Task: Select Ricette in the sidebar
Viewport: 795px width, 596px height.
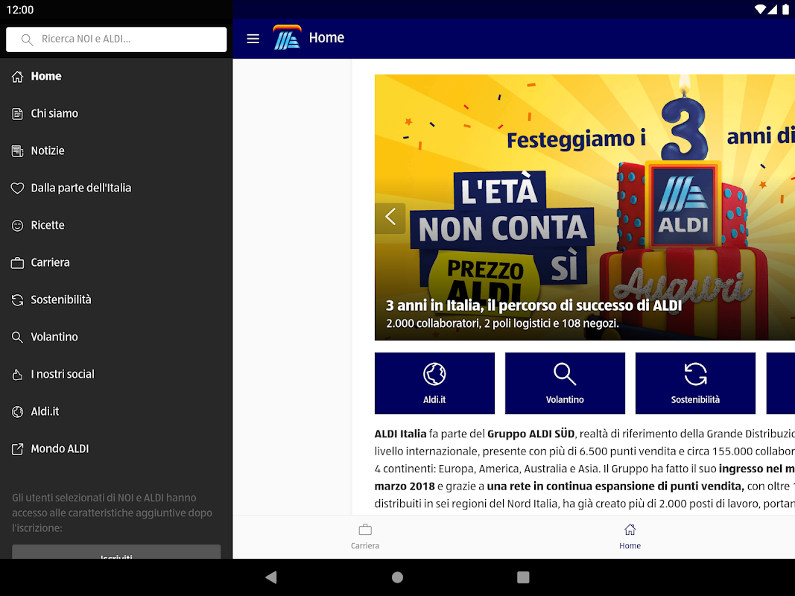Action: (116, 225)
